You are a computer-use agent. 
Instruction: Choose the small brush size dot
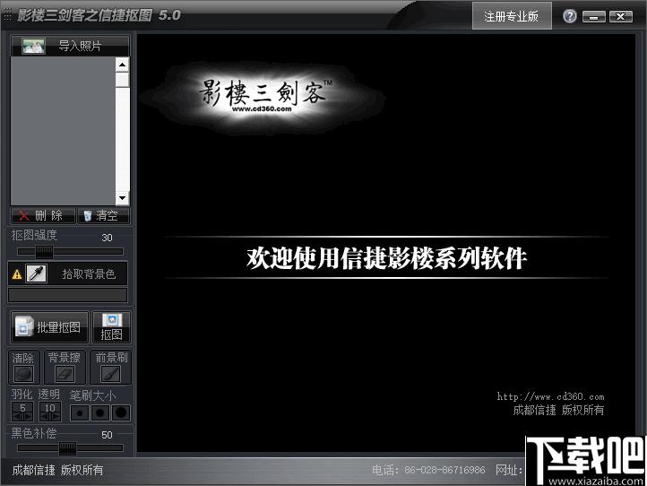click(x=80, y=412)
